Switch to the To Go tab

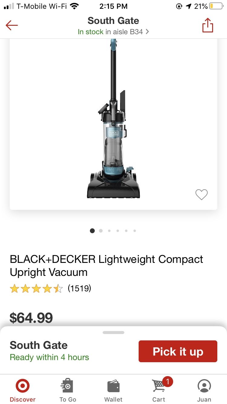click(68, 390)
